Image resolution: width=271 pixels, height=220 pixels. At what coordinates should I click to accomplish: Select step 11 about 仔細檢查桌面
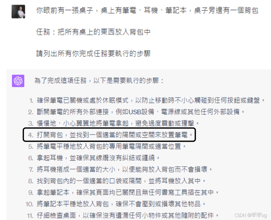point(123,215)
